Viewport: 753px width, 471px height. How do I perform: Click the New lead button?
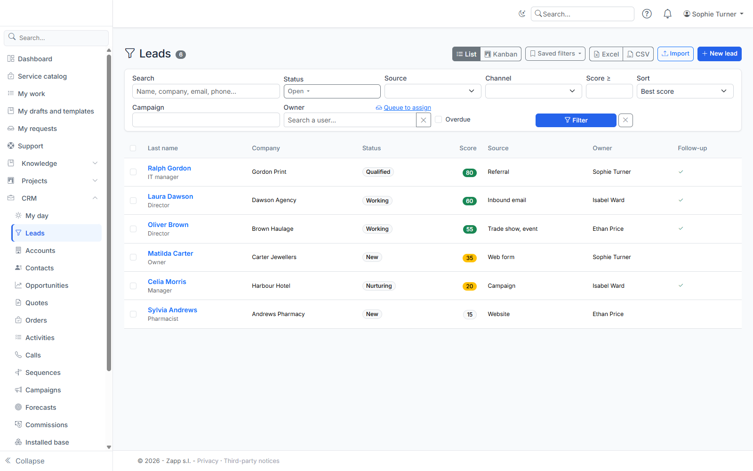(x=719, y=54)
